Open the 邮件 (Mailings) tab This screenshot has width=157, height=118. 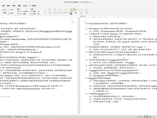point(8,6)
